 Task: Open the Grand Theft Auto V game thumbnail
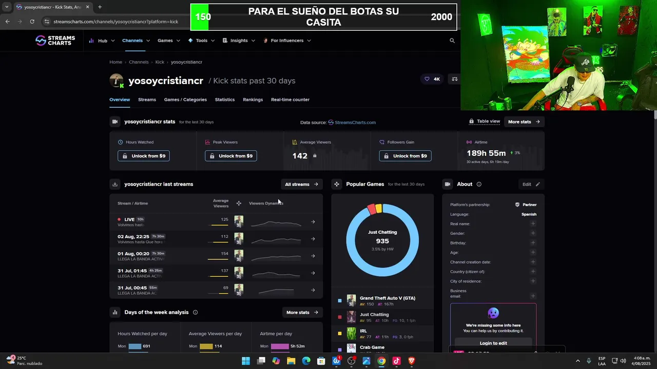pyautogui.click(x=351, y=300)
